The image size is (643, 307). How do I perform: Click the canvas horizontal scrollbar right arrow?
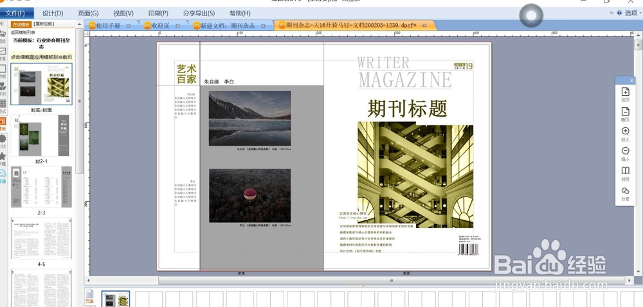(x=629, y=281)
